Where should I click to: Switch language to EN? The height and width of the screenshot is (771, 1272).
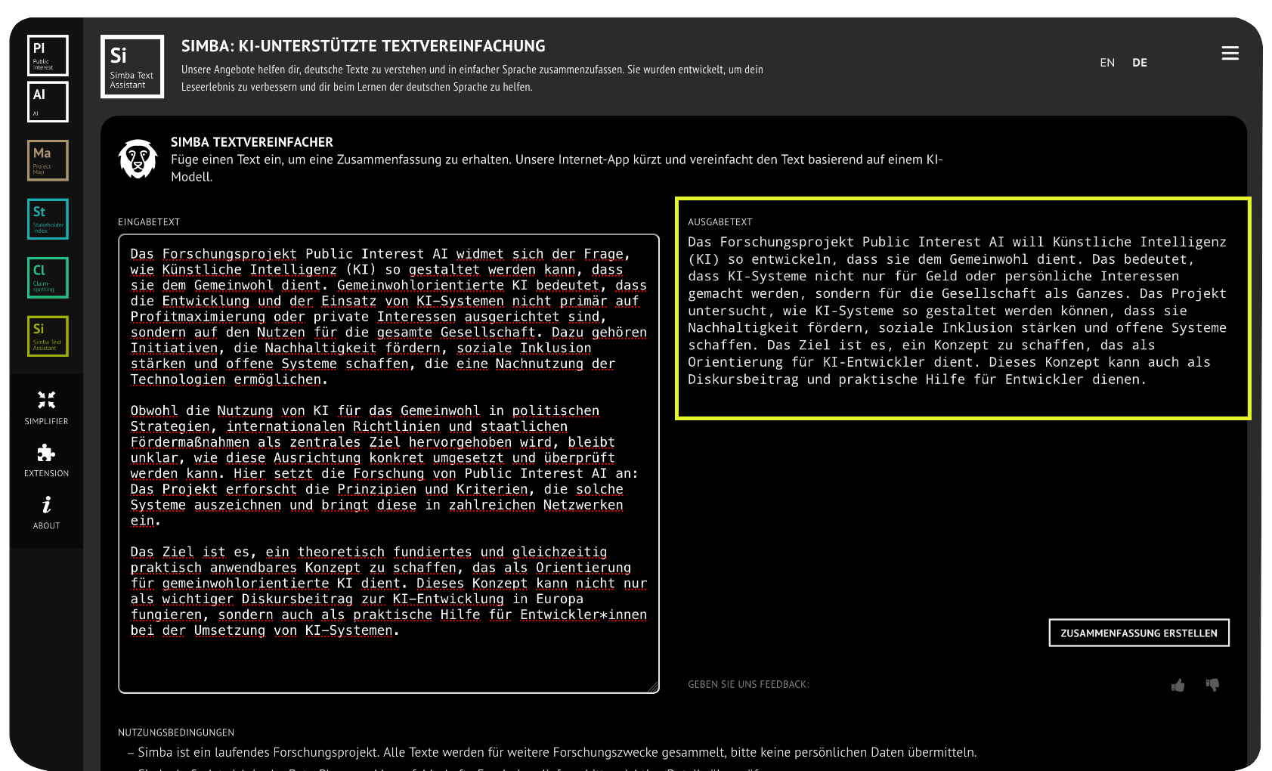(x=1107, y=63)
